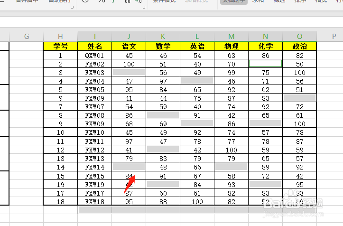Select 学号 cell 1 in QXW01 row
The height and width of the screenshot is (226, 343).
(60, 56)
